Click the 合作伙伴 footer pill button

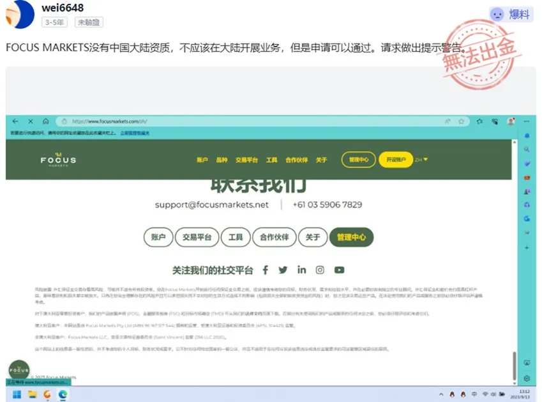274,237
